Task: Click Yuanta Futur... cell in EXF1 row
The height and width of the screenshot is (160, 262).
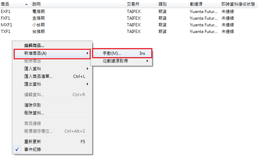Action: [x=204, y=12]
